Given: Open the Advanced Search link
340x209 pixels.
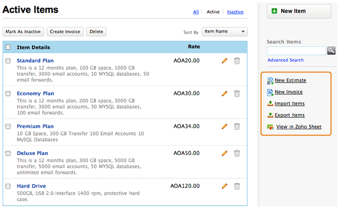Looking at the screenshot, I should tap(285, 60).
